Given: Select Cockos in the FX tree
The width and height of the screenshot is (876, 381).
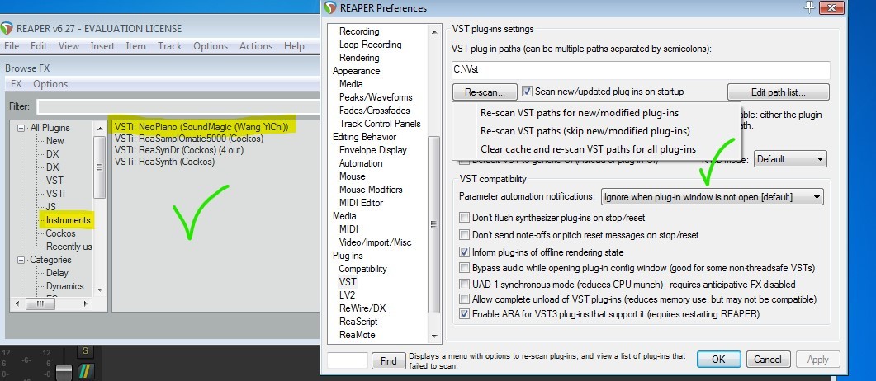Looking at the screenshot, I should click(x=60, y=233).
